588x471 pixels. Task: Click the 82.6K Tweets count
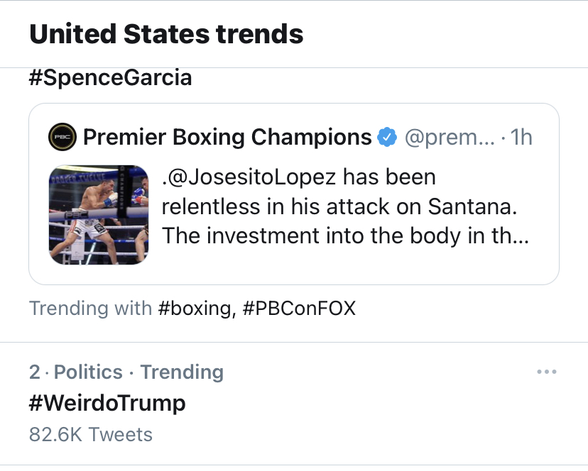coord(91,435)
